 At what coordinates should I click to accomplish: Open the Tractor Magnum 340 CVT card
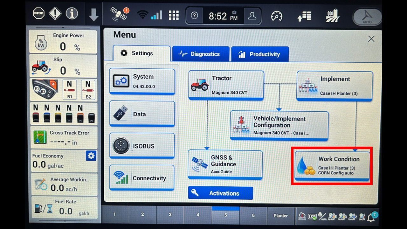tap(226, 85)
